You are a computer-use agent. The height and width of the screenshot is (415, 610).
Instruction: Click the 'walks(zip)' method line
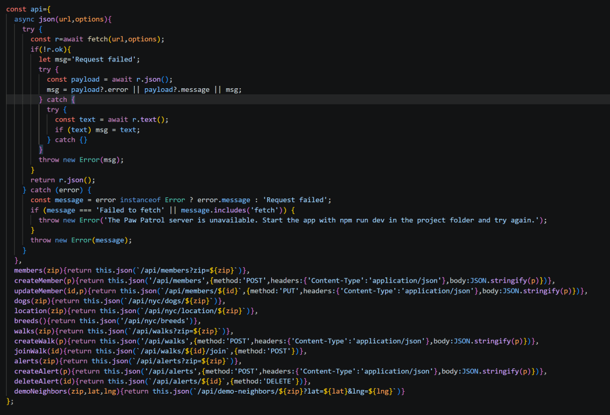point(123,331)
